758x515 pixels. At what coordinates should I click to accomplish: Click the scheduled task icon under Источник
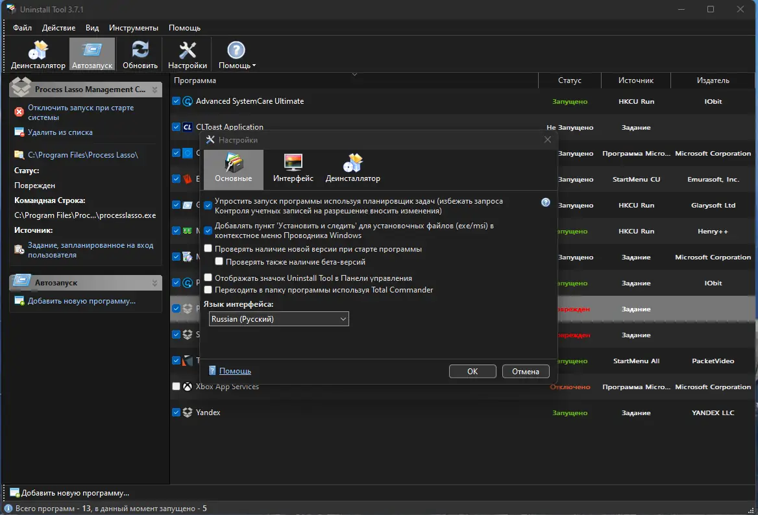[19, 249]
